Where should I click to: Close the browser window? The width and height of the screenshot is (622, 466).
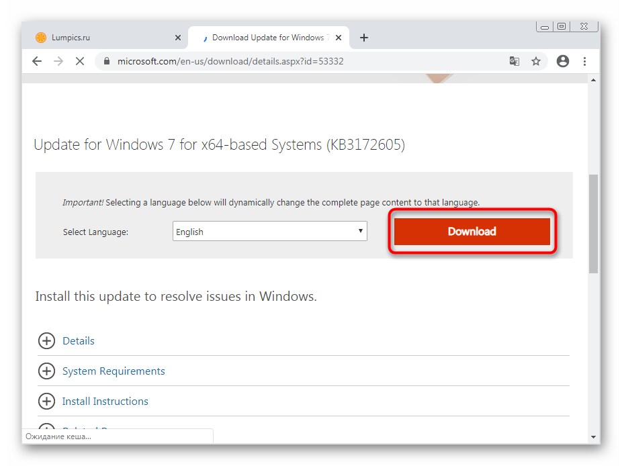(584, 26)
